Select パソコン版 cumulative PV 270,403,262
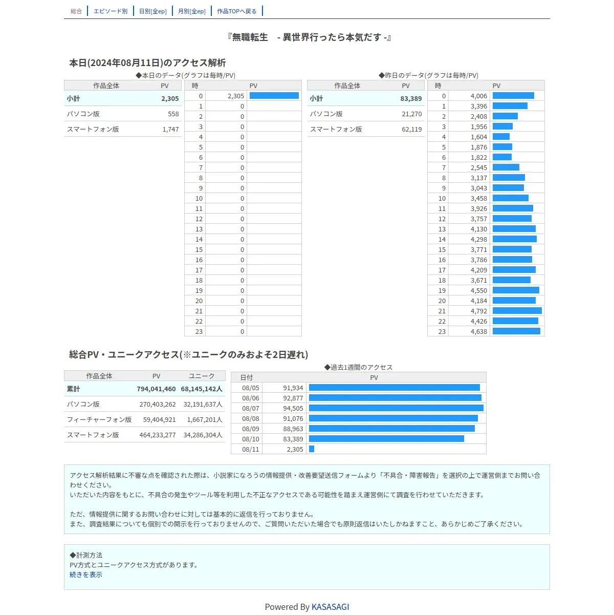 pyautogui.click(x=158, y=405)
